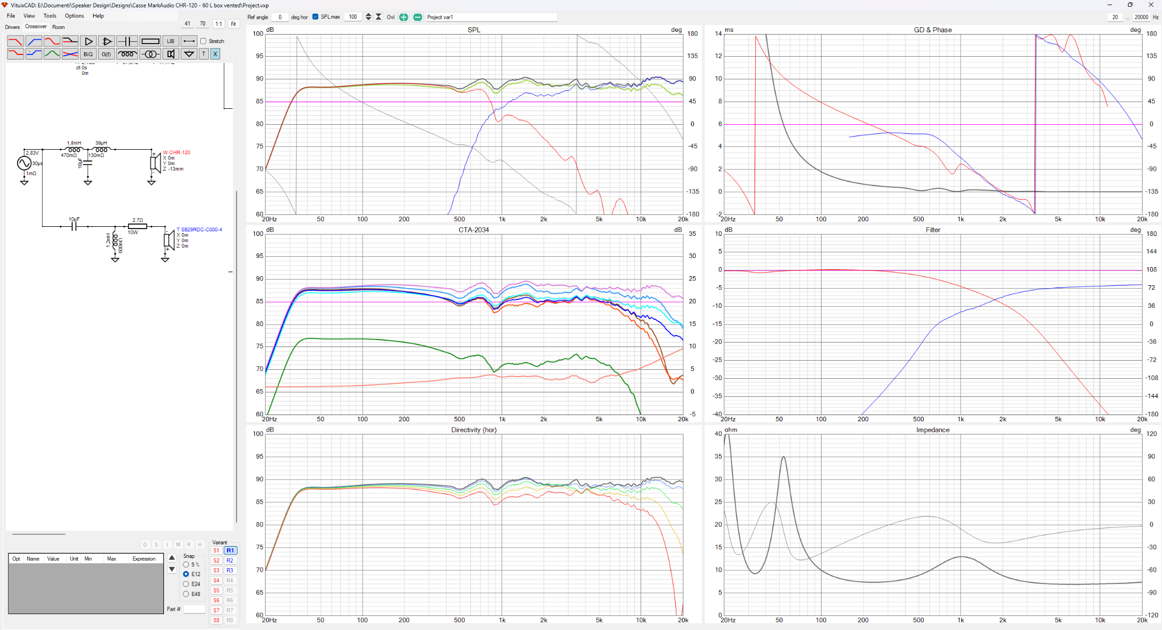
Task: Add the red S-curve all-pass block
Action: tap(52, 41)
